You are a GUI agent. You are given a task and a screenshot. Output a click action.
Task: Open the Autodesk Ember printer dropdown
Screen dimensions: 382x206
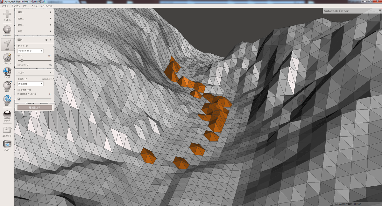click(352, 11)
